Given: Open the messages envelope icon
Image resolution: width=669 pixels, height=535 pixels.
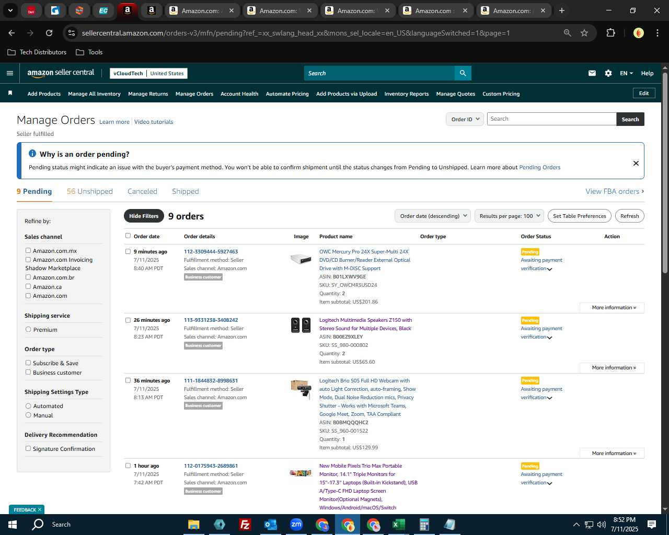Looking at the screenshot, I should pyautogui.click(x=592, y=73).
